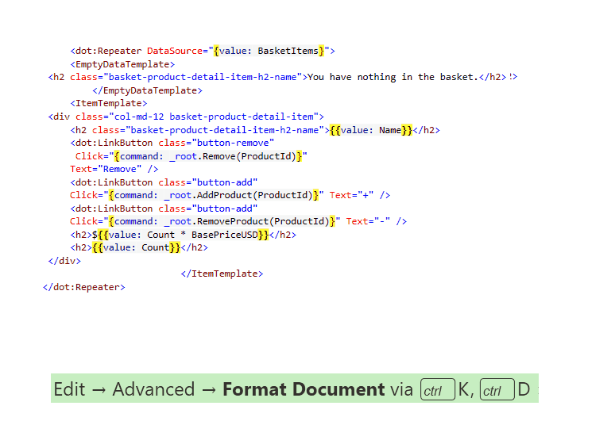Click the {{value: Name}} binding expression
Image resolution: width=615 pixels, height=421 pixels.
click(x=371, y=130)
